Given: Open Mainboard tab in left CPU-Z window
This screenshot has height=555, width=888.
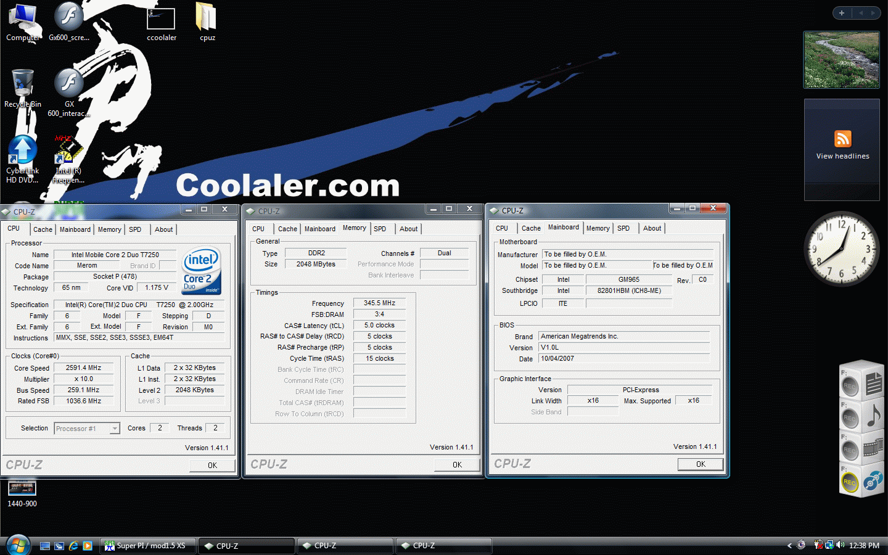Looking at the screenshot, I should tap(75, 229).
